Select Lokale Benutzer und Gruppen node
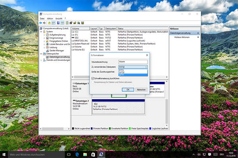The image size is (238, 158). pyautogui.click(x=60, y=44)
